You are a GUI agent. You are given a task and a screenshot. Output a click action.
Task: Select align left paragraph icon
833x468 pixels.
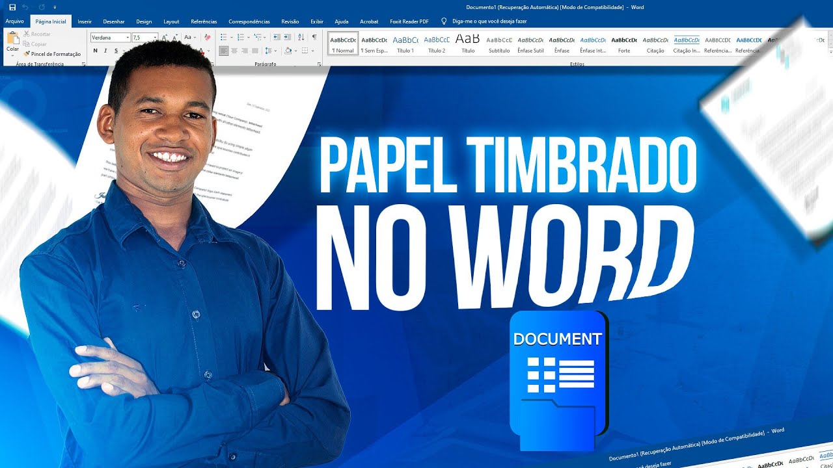[224, 51]
